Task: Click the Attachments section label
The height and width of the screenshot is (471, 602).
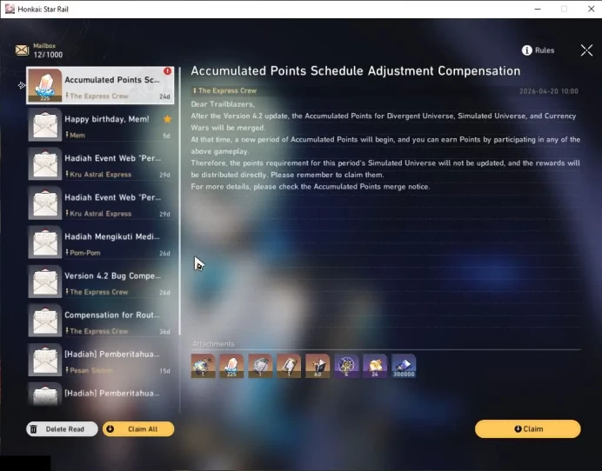Action: click(213, 344)
